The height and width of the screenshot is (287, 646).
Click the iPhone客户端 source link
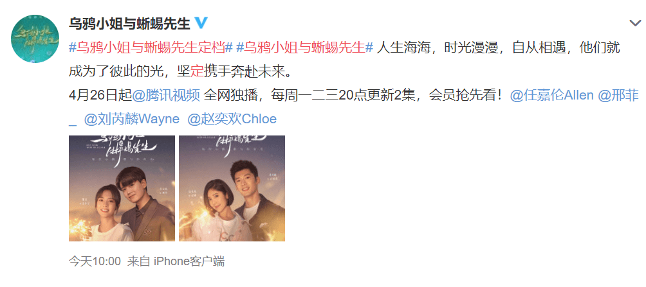189,261
